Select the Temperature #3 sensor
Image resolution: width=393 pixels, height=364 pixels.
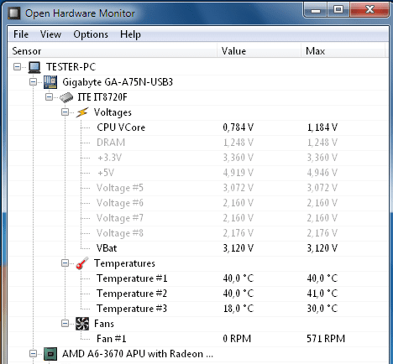pyautogui.click(x=132, y=309)
